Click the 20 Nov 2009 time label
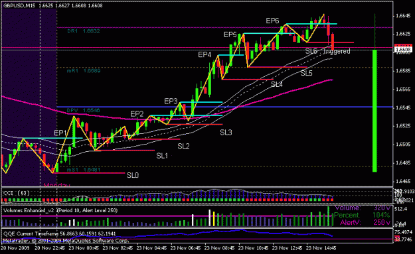Screen dimensions: 415x254 point(15,248)
